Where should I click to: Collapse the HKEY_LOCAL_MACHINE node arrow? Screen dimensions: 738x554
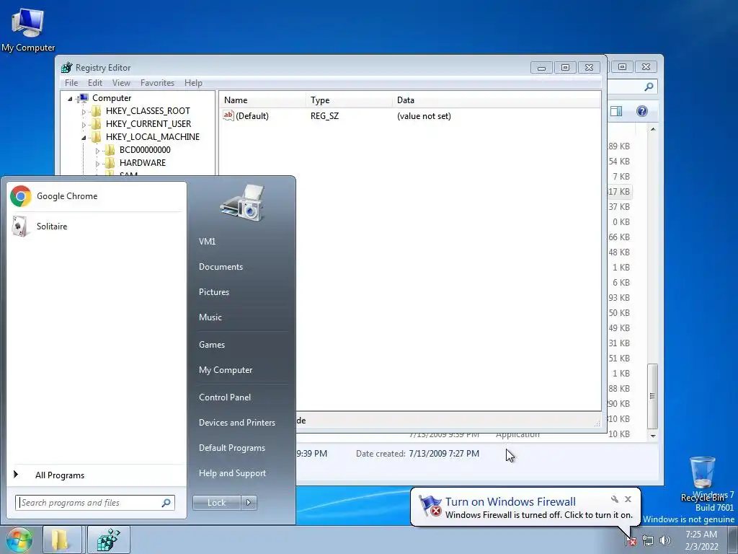coord(84,138)
